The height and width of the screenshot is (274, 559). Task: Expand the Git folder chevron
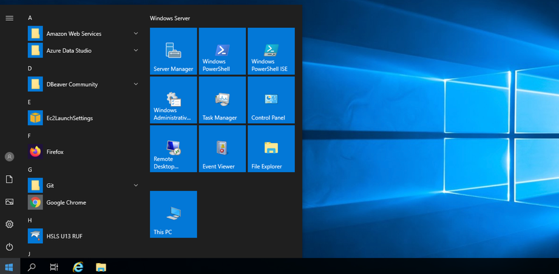tap(136, 185)
